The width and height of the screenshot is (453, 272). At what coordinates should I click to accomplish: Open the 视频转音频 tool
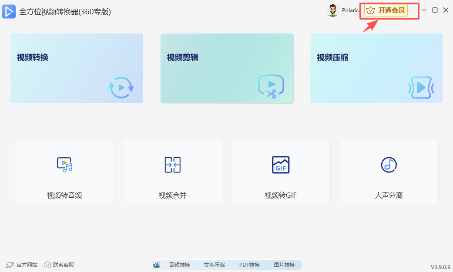pyautogui.click(x=64, y=171)
